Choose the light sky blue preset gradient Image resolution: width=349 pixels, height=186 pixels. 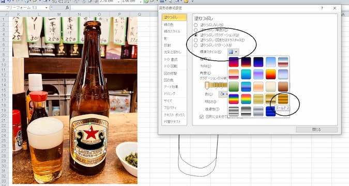tap(270, 62)
